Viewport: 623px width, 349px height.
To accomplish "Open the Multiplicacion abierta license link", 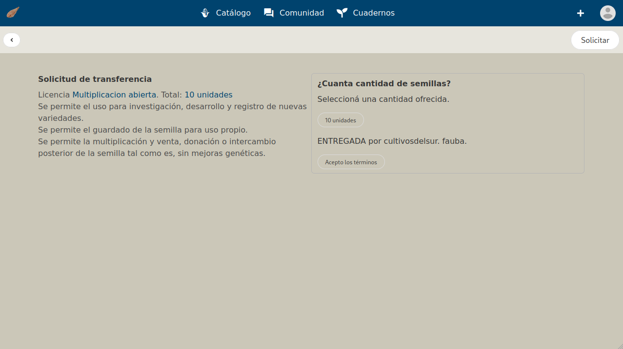I will coord(115,95).
